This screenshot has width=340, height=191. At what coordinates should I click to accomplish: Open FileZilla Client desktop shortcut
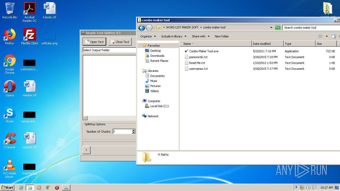point(29,37)
